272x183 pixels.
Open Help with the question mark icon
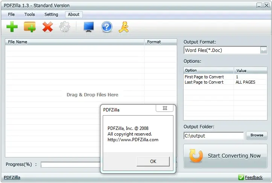coord(107,27)
